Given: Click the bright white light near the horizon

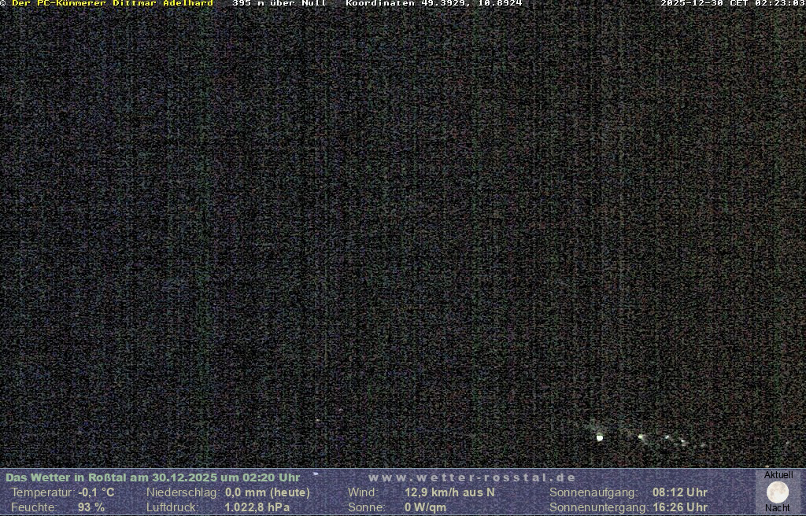Looking at the screenshot, I should (x=600, y=437).
